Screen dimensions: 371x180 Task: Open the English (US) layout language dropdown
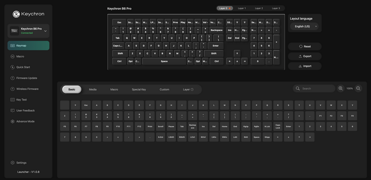[305, 26]
